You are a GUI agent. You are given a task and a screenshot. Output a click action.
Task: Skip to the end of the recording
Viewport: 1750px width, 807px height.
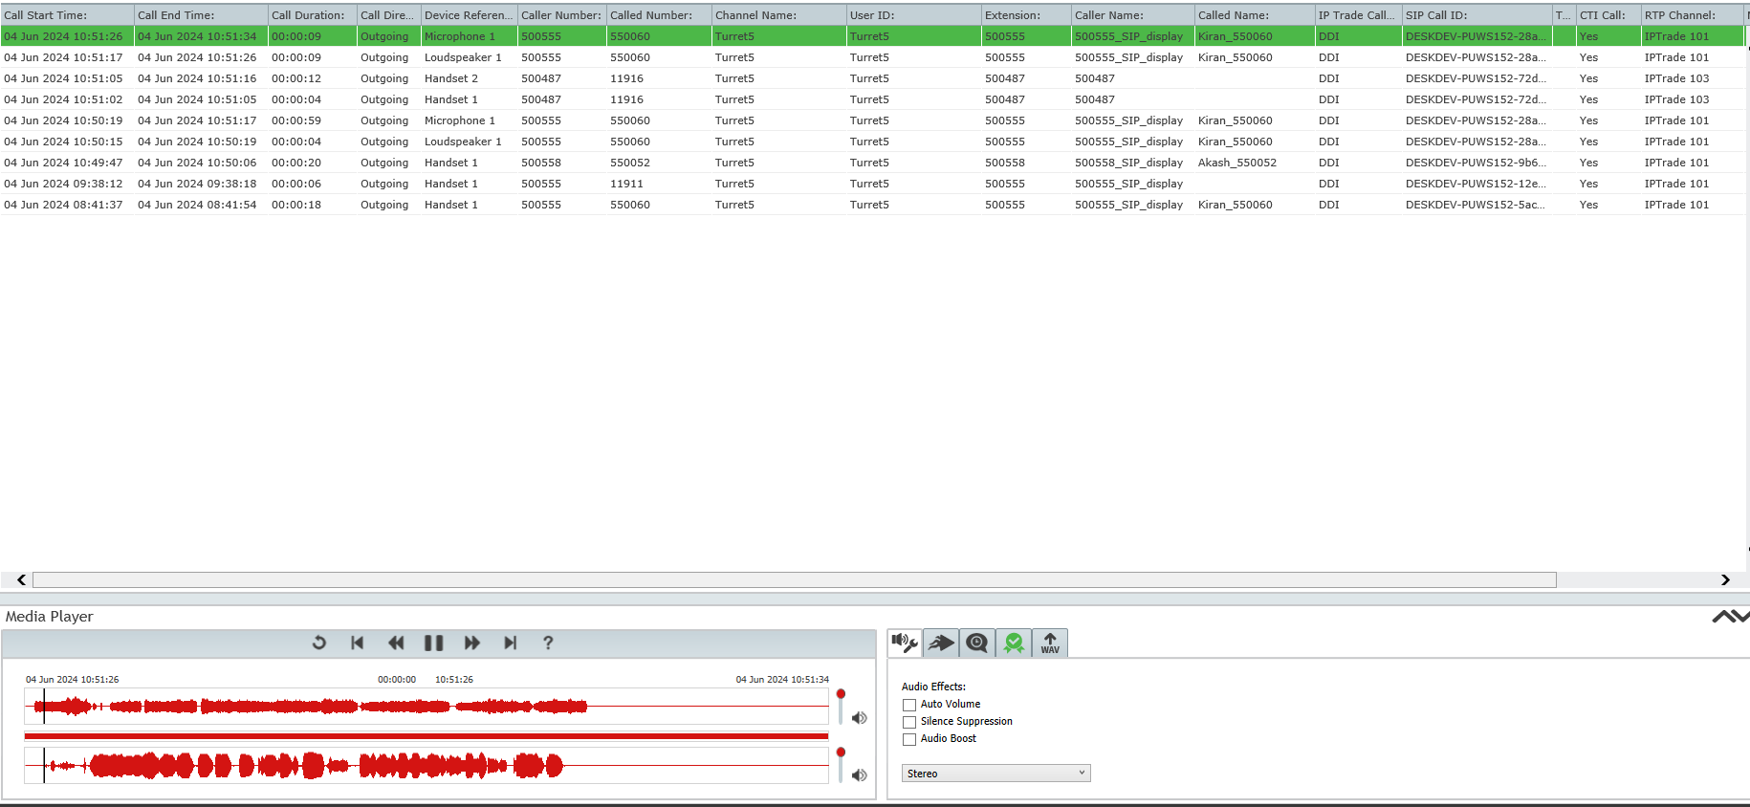(510, 643)
